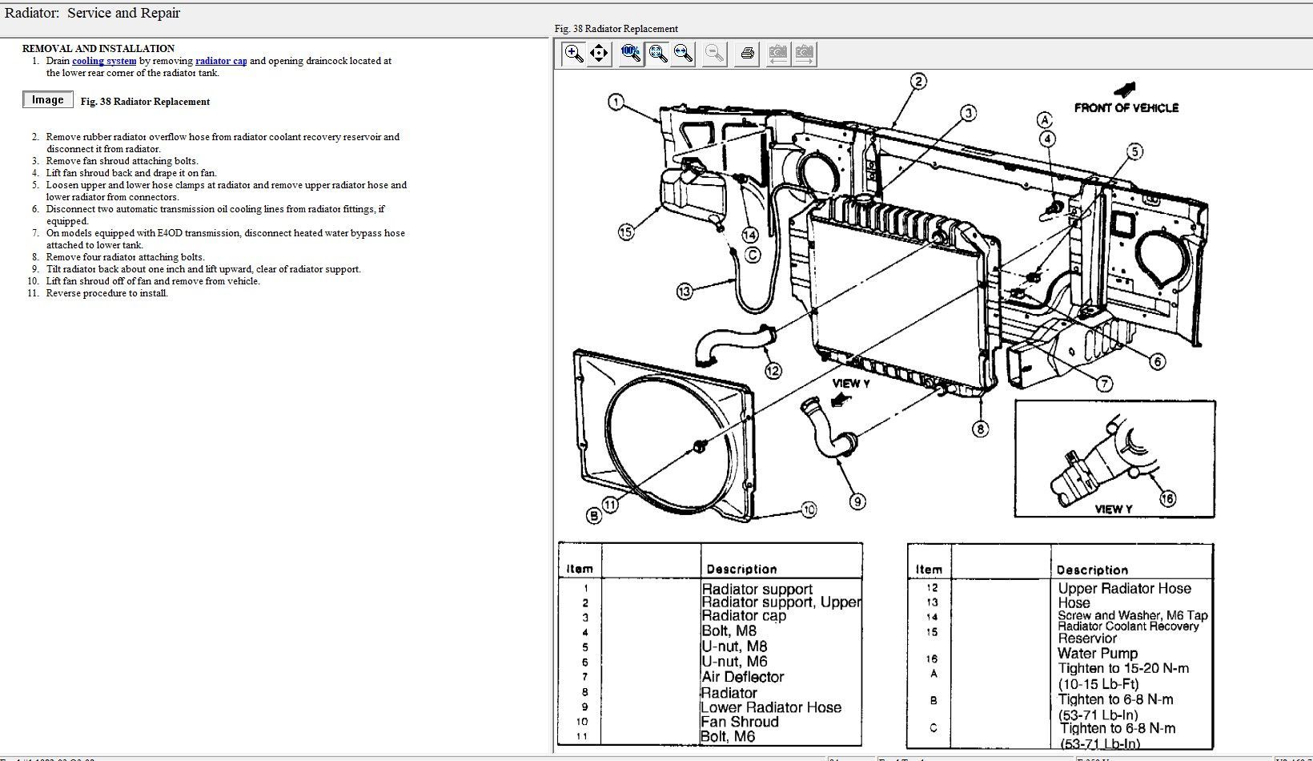Image resolution: width=1313 pixels, height=761 pixels.
Task: Select the zoom-in magnifier tool
Action: click(574, 54)
